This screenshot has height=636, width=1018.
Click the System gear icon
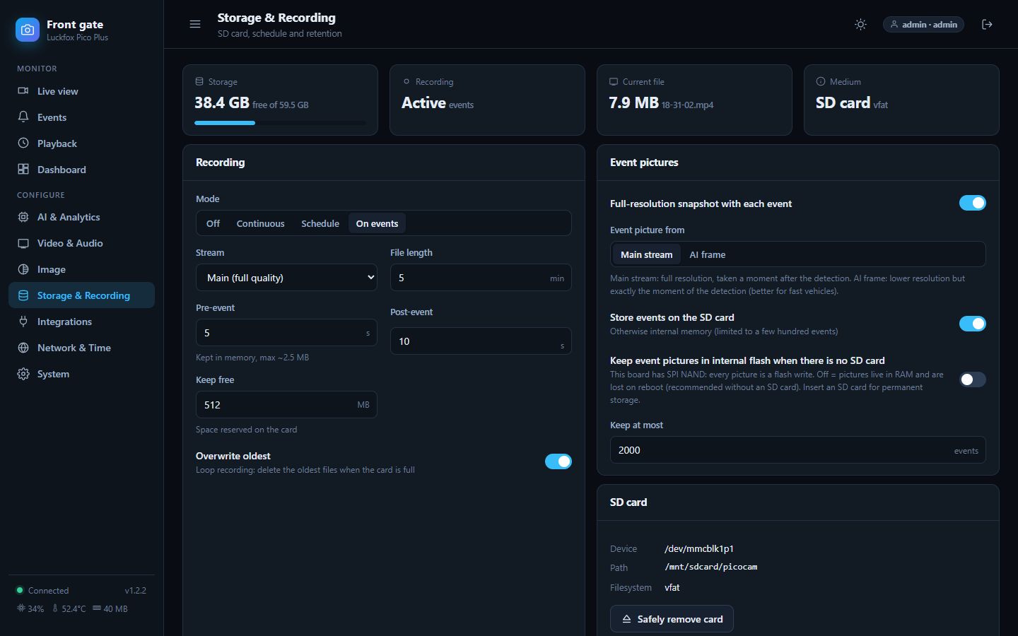(x=23, y=374)
